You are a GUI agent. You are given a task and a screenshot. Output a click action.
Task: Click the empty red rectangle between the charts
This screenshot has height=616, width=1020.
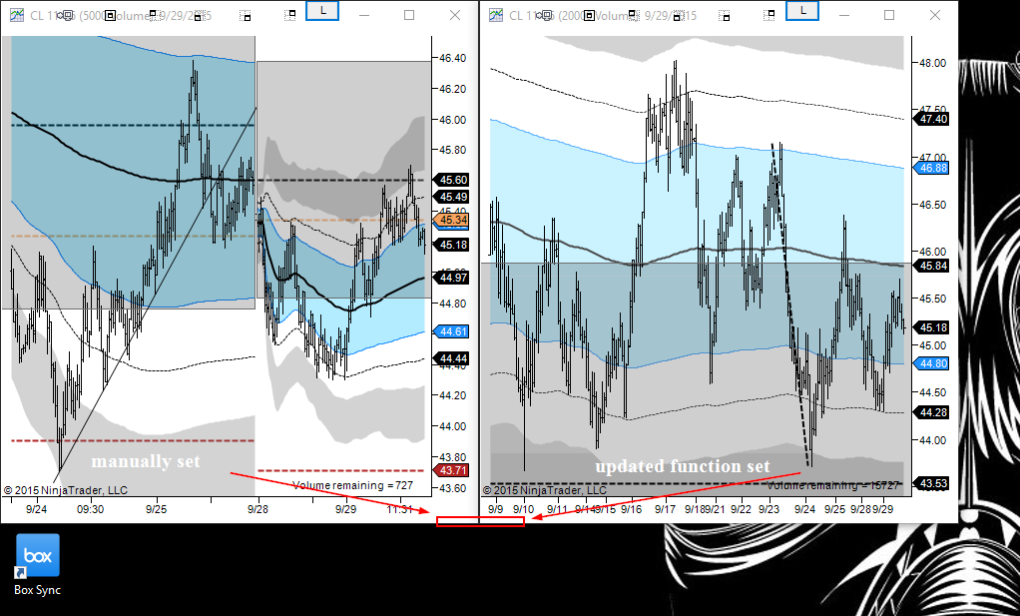[x=480, y=521]
